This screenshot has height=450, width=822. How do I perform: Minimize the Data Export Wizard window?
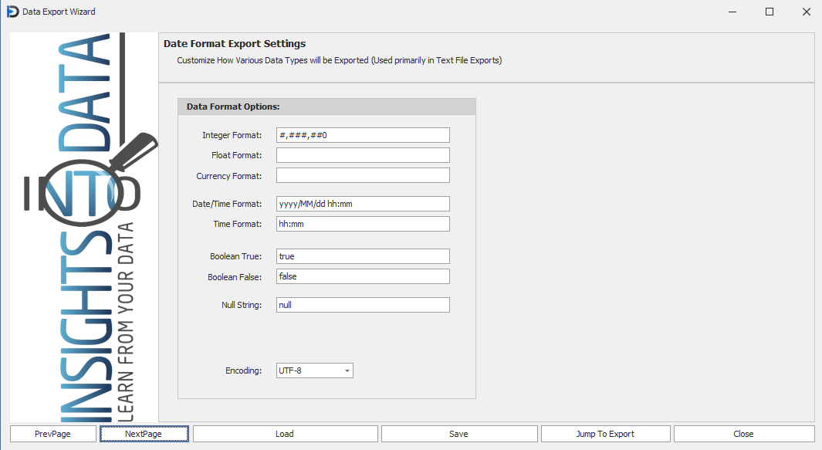[732, 12]
